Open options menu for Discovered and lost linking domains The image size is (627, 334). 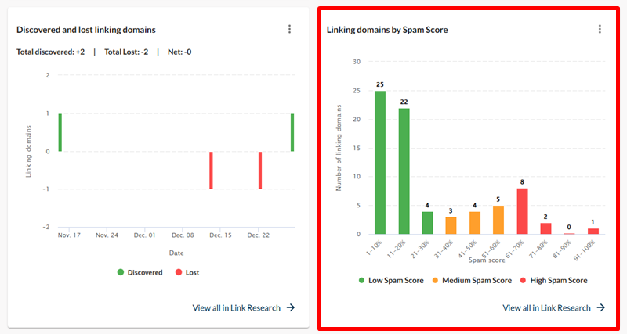click(289, 29)
